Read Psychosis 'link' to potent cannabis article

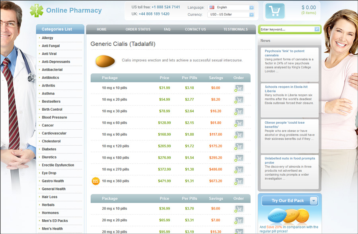click(284, 53)
